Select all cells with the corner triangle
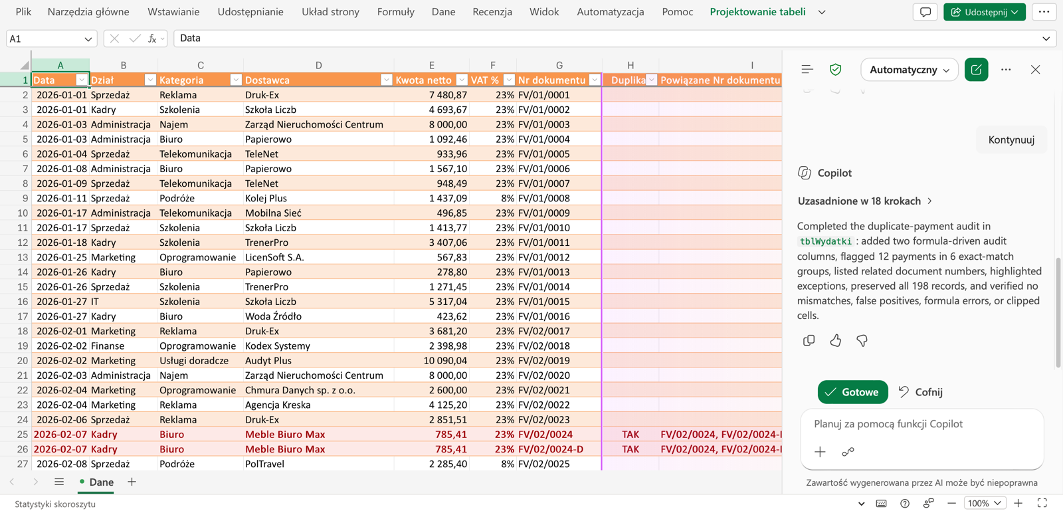The image size is (1063, 511). (24, 65)
